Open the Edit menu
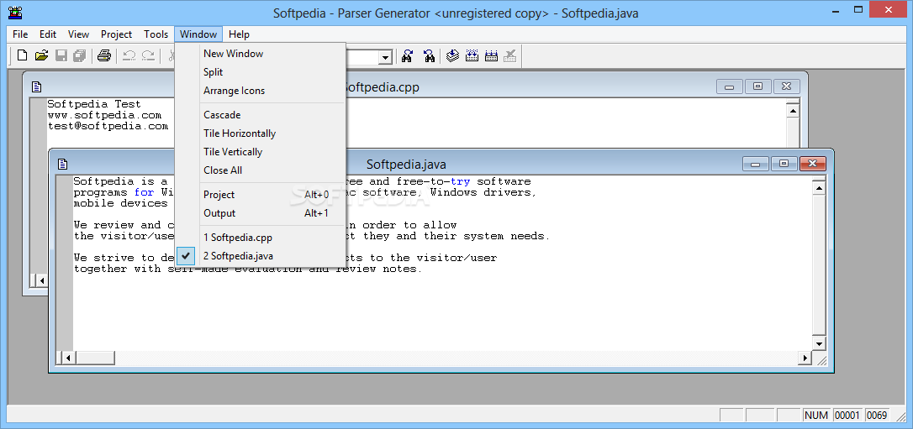This screenshot has width=913, height=429. tap(48, 34)
